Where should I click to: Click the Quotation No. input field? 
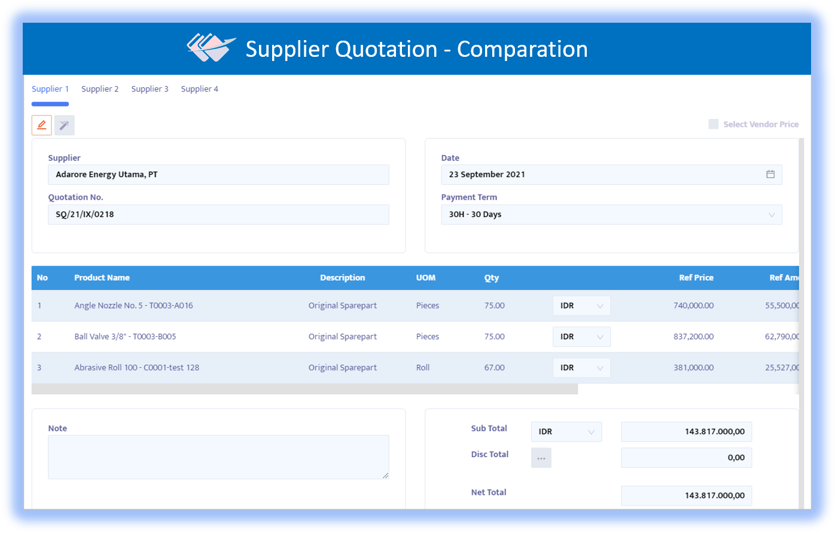point(218,215)
